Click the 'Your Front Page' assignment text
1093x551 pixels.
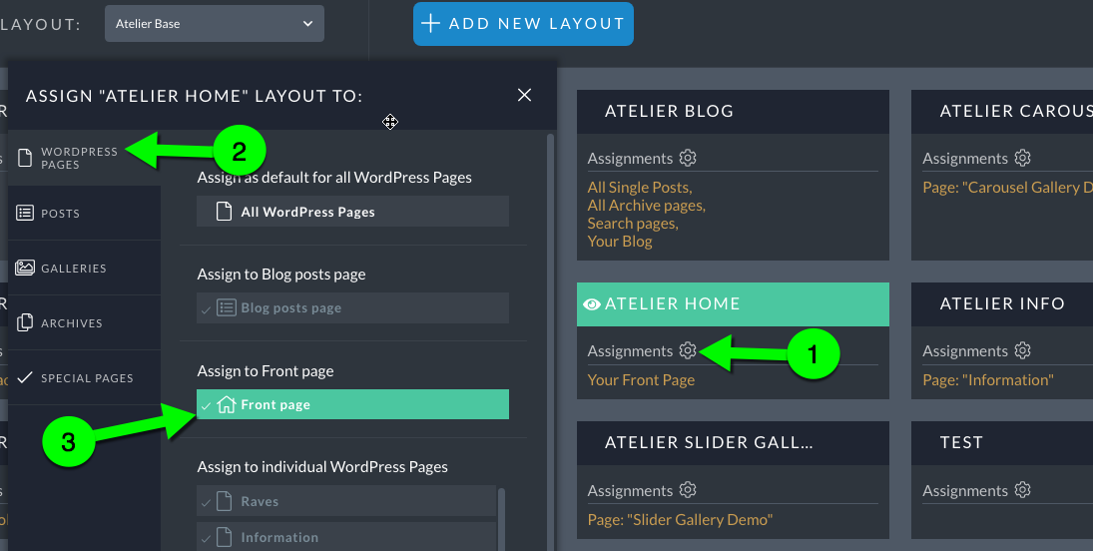(x=641, y=380)
